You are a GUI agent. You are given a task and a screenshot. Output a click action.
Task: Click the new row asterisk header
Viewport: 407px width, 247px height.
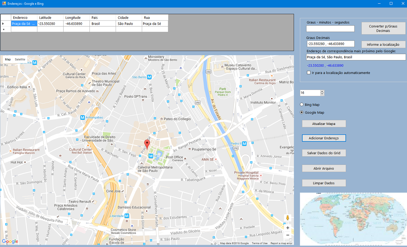pos(6,29)
